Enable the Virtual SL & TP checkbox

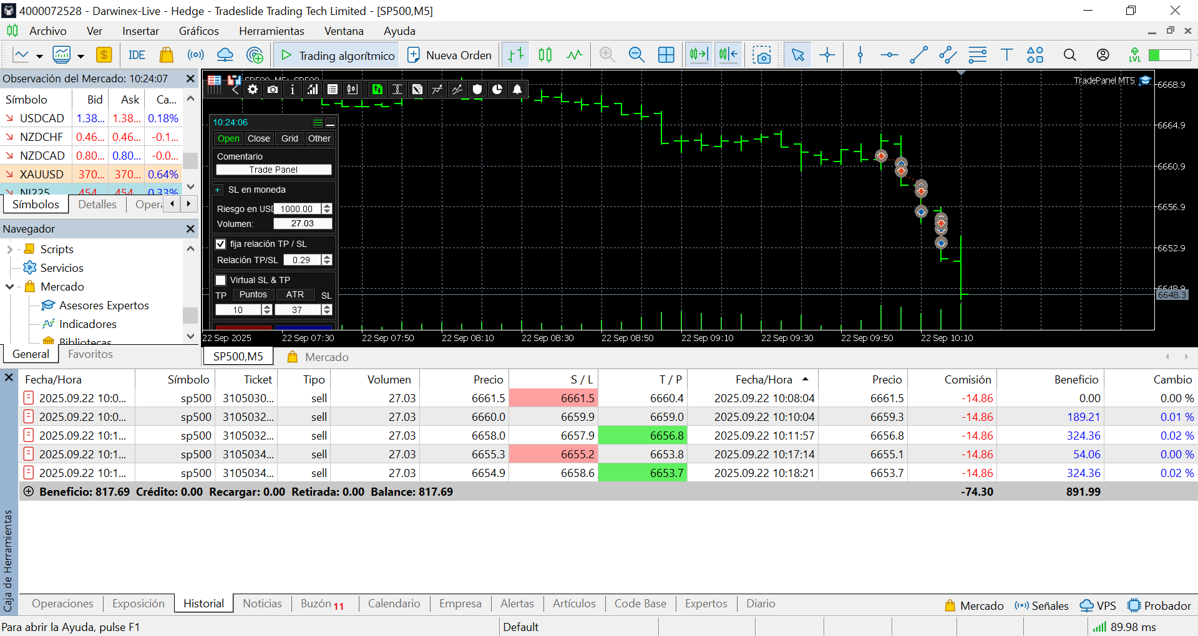221,280
